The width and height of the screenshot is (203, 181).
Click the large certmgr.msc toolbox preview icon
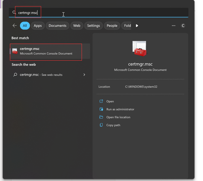[x=140, y=48]
